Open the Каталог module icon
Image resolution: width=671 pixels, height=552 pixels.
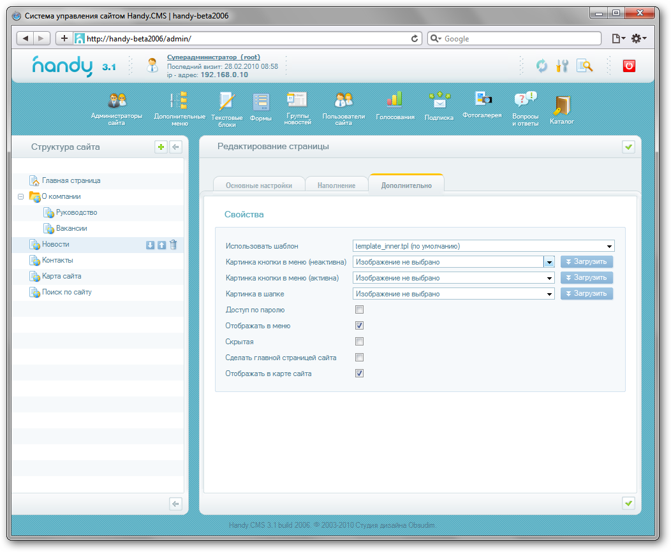click(x=561, y=106)
